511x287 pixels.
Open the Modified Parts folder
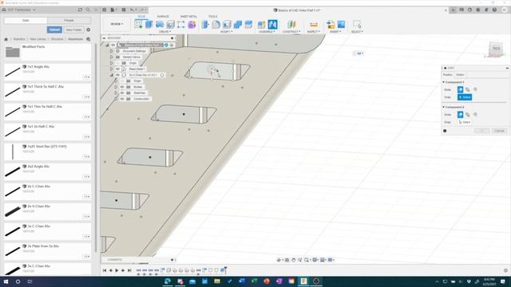pos(48,52)
